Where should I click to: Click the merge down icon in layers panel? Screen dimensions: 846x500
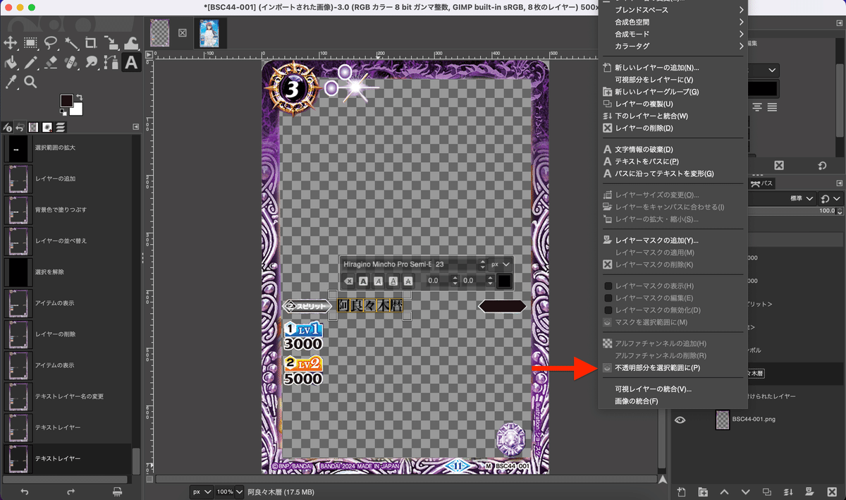(789, 492)
